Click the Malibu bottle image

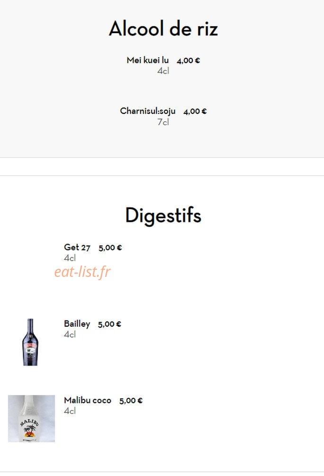coord(32,419)
